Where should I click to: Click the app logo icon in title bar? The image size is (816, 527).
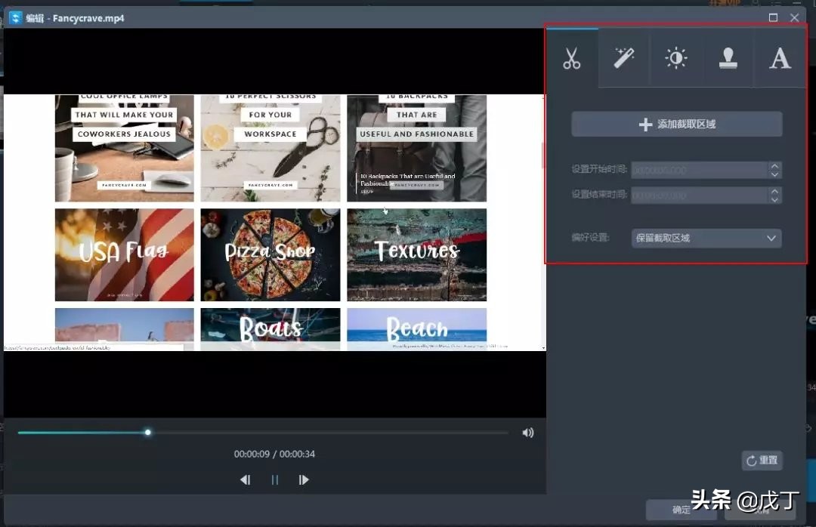click(x=16, y=18)
